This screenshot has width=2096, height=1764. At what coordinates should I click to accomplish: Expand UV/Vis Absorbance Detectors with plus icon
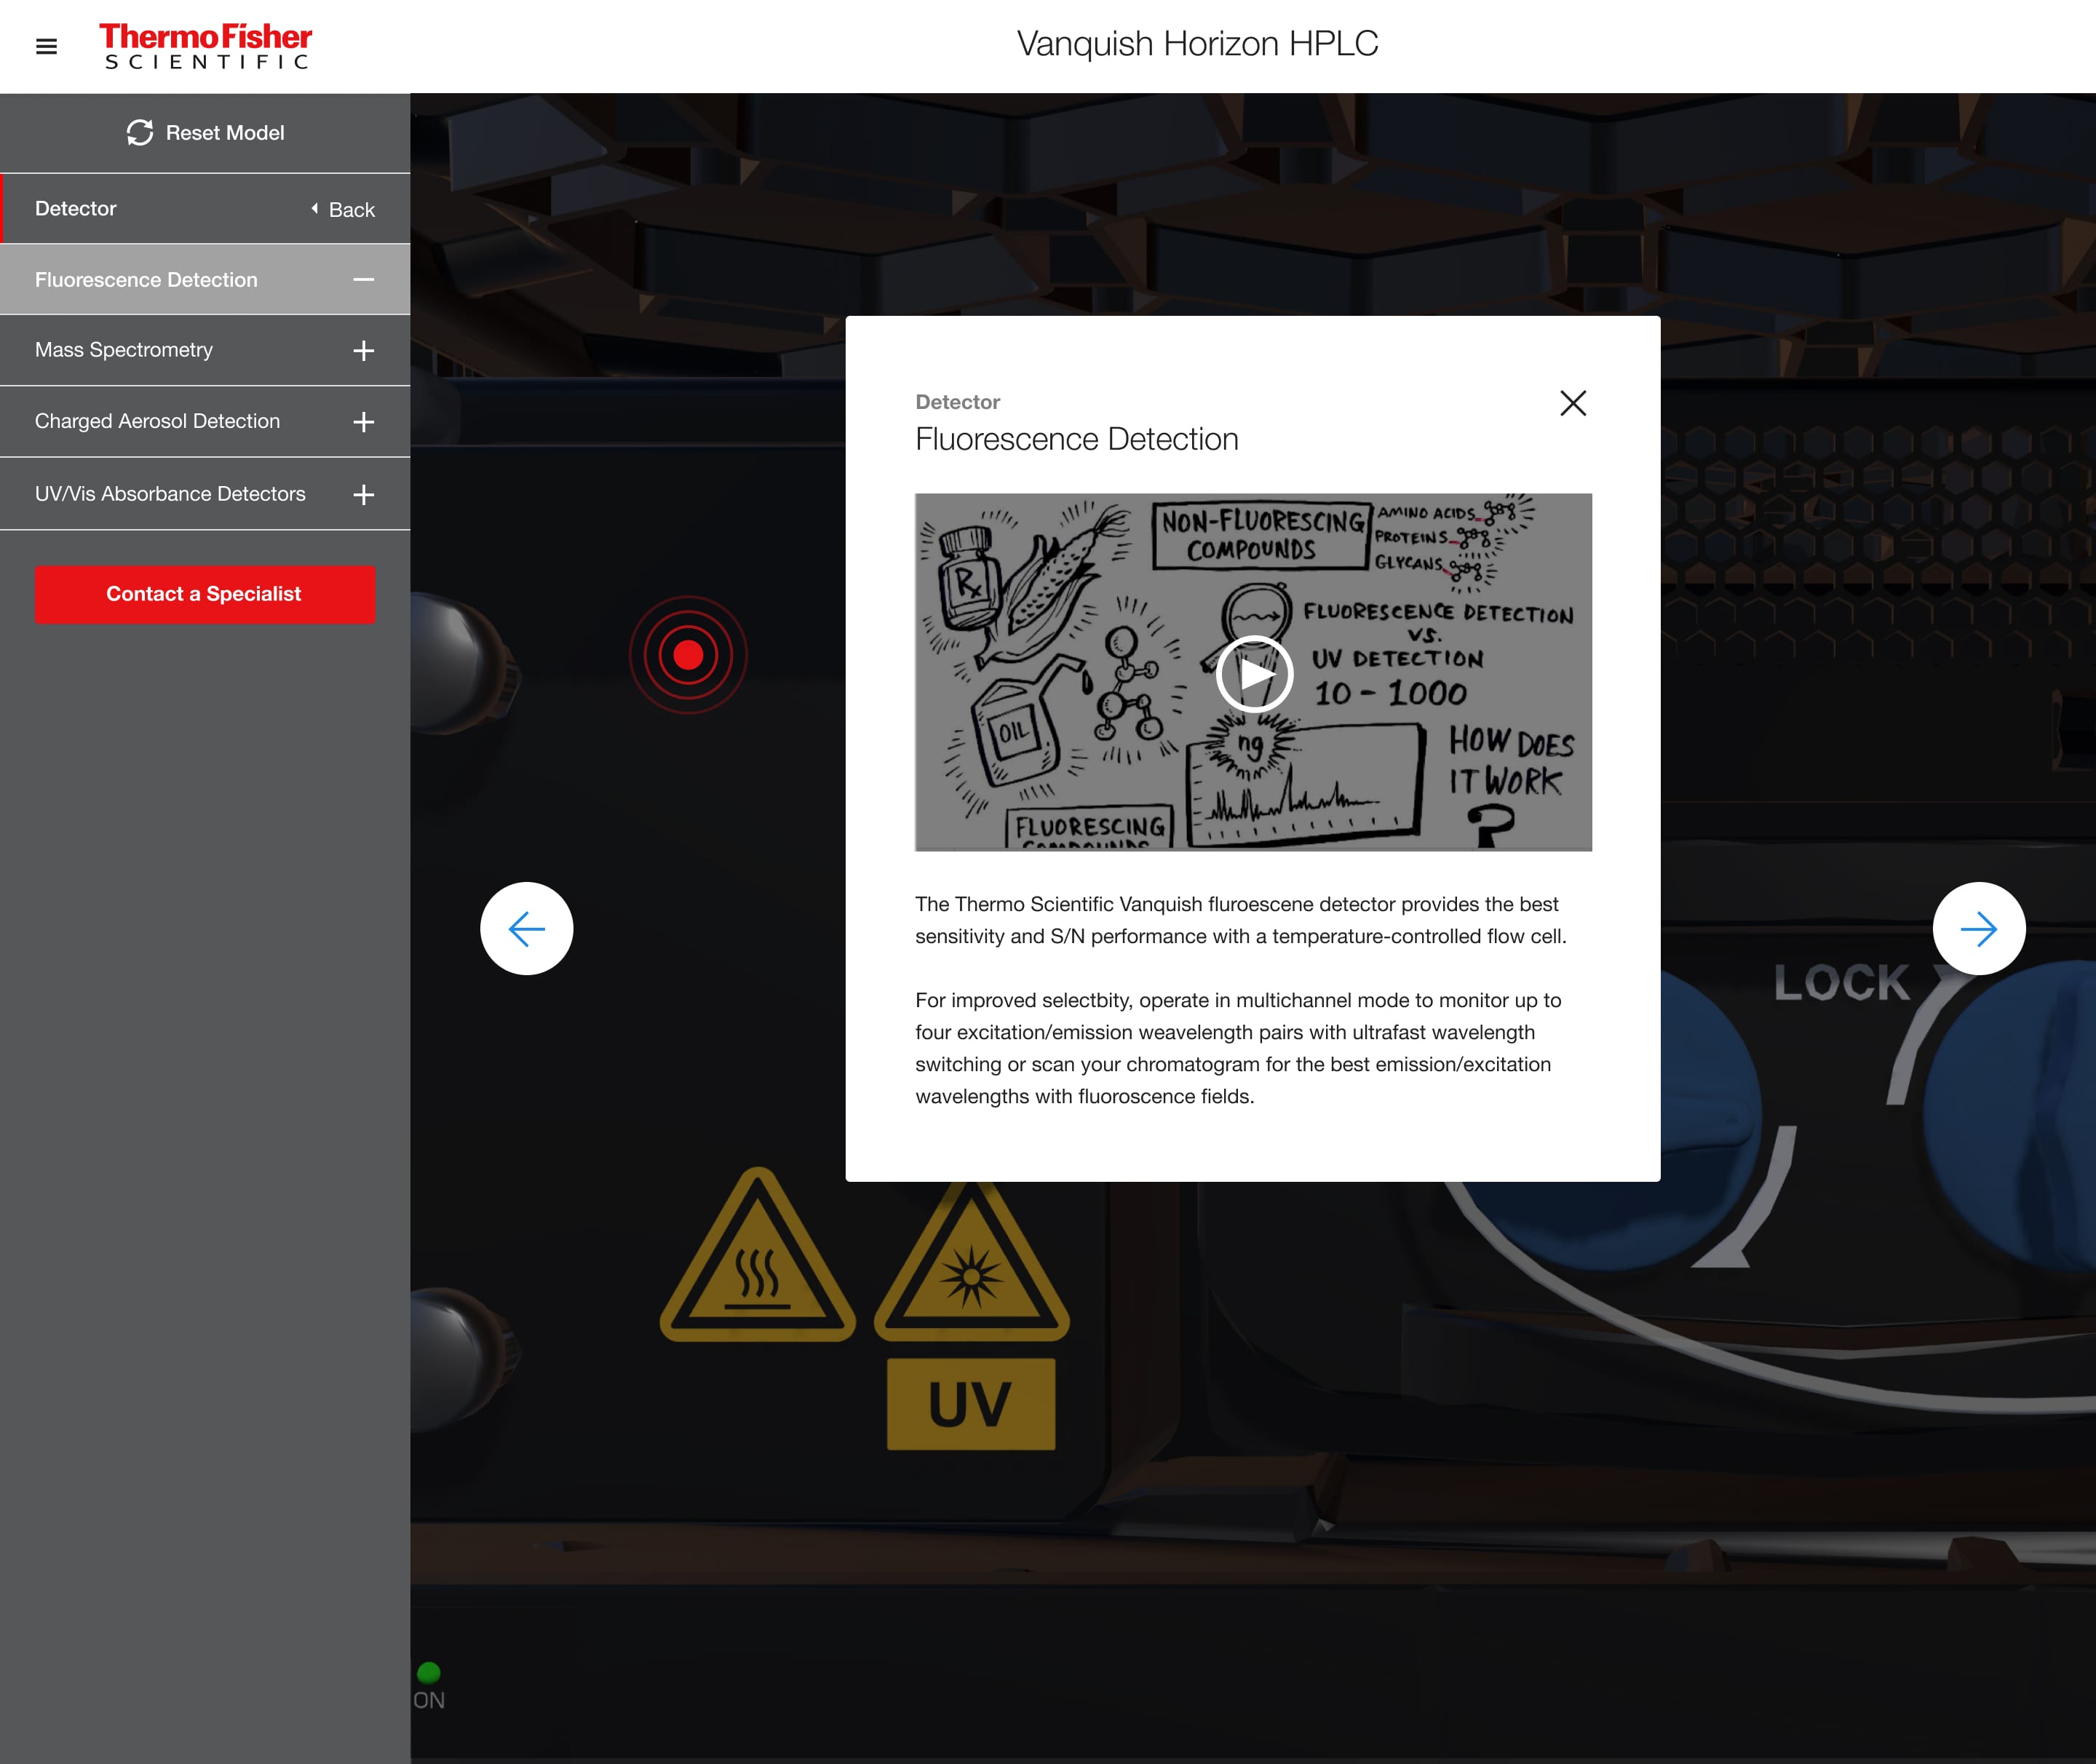(x=364, y=495)
